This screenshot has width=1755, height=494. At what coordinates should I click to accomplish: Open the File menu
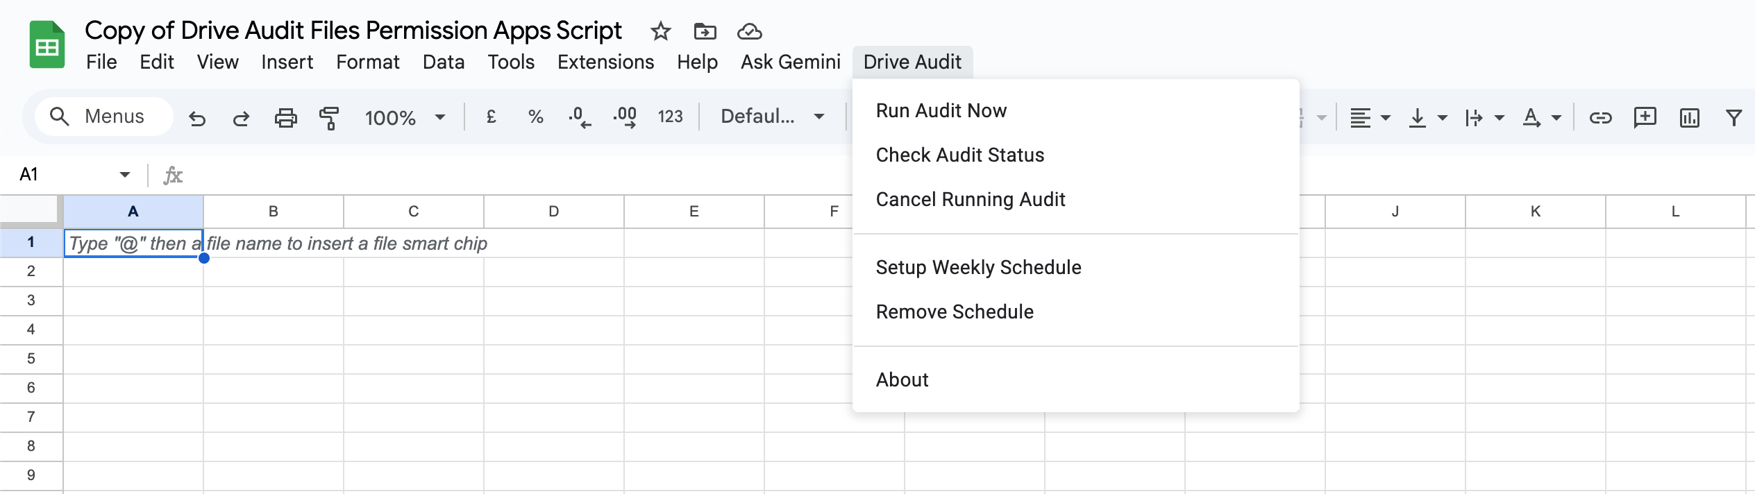(x=101, y=62)
